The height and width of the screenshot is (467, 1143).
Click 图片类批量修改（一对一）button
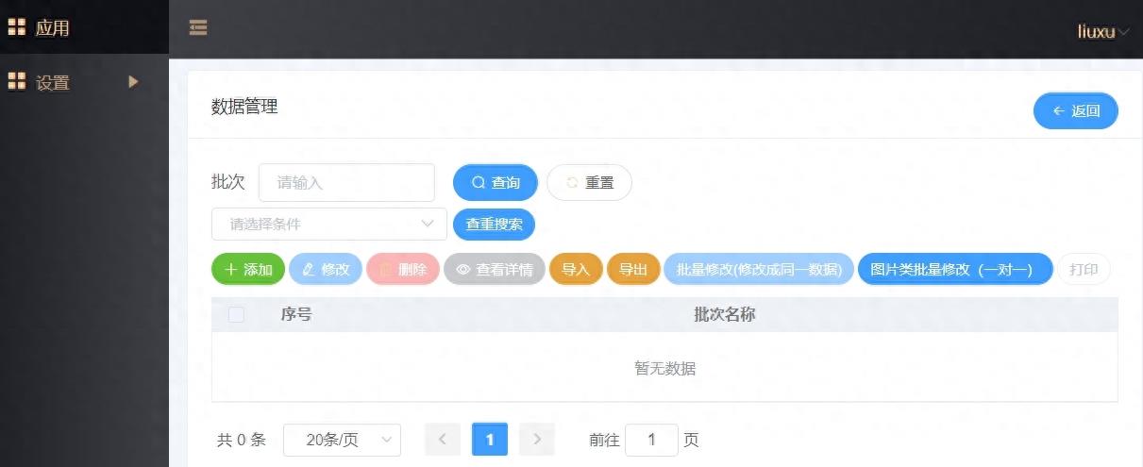pyautogui.click(x=955, y=269)
